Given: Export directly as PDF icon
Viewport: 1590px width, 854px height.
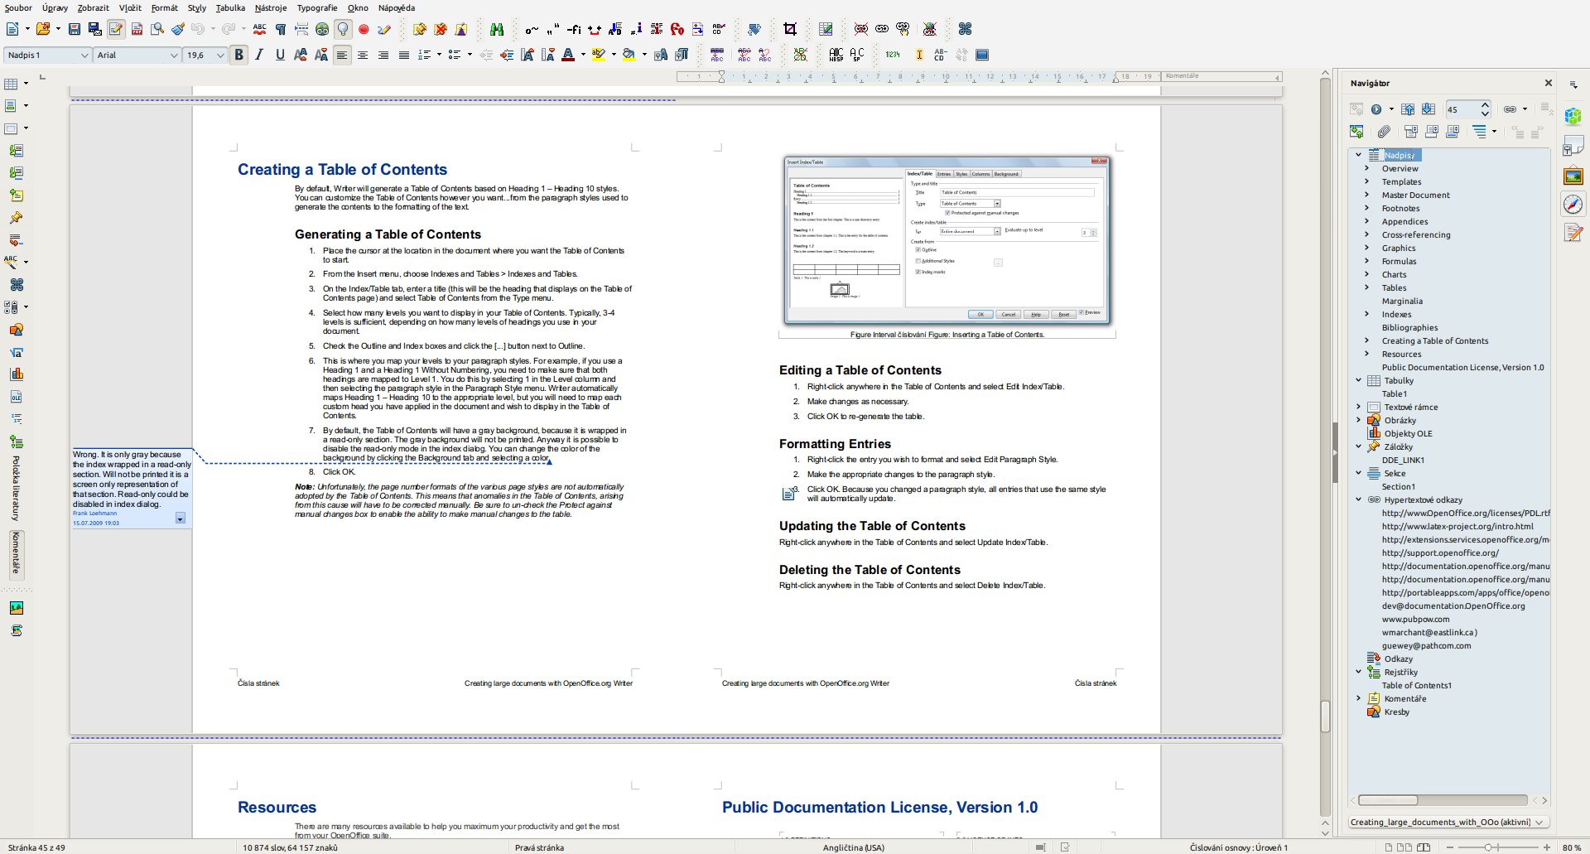Looking at the screenshot, I should coord(137,29).
